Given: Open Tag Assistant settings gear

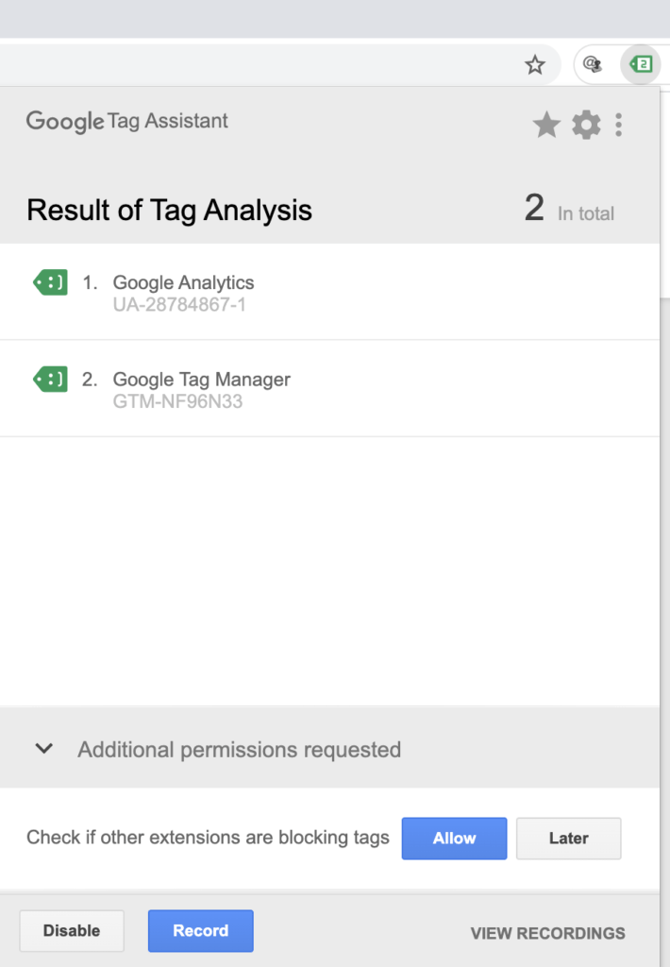Looking at the screenshot, I should 586,125.
